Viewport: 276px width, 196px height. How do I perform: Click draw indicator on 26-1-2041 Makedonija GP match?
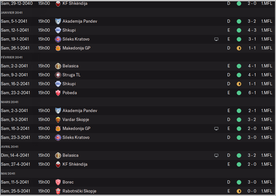239,48
